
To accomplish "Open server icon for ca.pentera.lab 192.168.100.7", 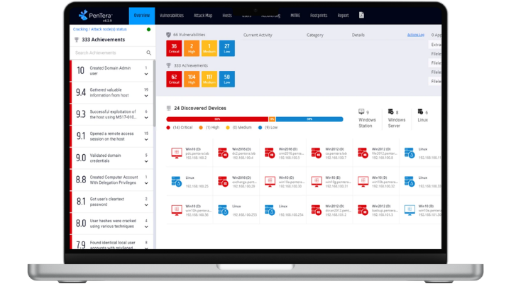I will point(316,153).
